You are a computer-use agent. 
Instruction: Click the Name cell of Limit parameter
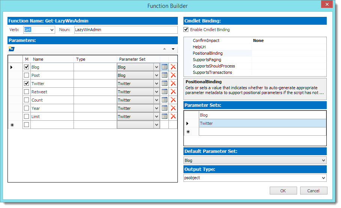(x=52, y=117)
